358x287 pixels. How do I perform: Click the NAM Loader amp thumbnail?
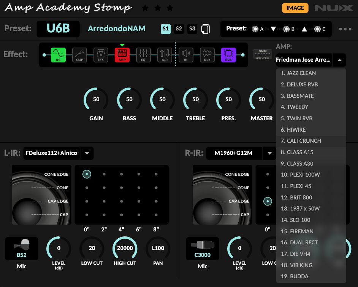[263, 54]
